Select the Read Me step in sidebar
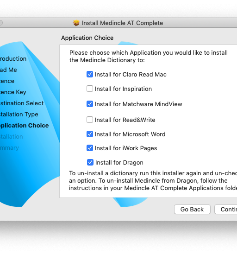This screenshot has width=237, height=255. pyautogui.click(x=8, y=70)
